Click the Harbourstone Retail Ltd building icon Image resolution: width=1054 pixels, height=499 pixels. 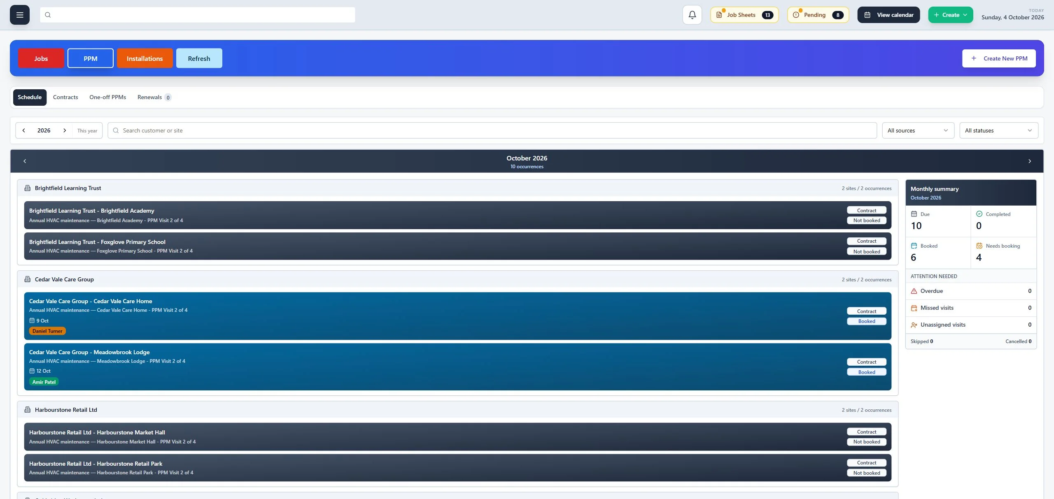pos(28,410)
